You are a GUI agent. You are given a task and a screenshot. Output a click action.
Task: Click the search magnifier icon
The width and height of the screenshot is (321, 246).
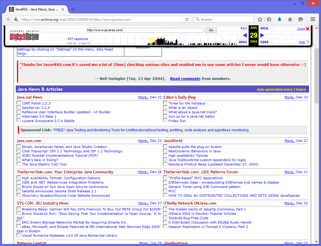pyautogui.click(x=198, y=19)
